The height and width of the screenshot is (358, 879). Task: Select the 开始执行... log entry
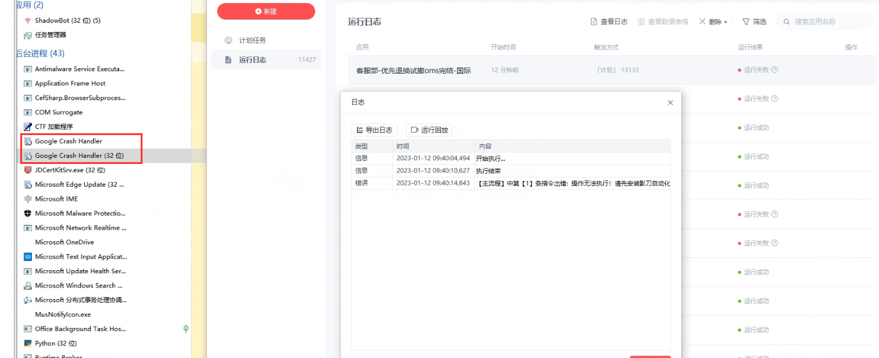click(x=511, y=158)
